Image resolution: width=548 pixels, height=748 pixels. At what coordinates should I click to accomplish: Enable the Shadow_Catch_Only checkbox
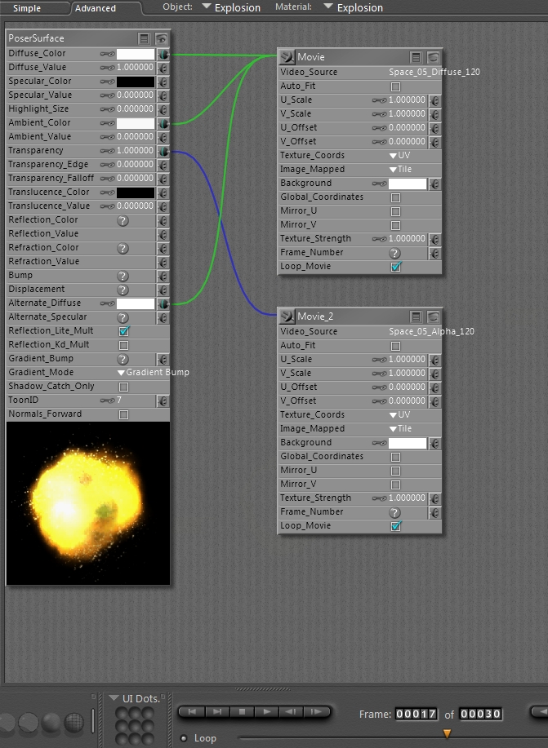click(x=124, y=387)
